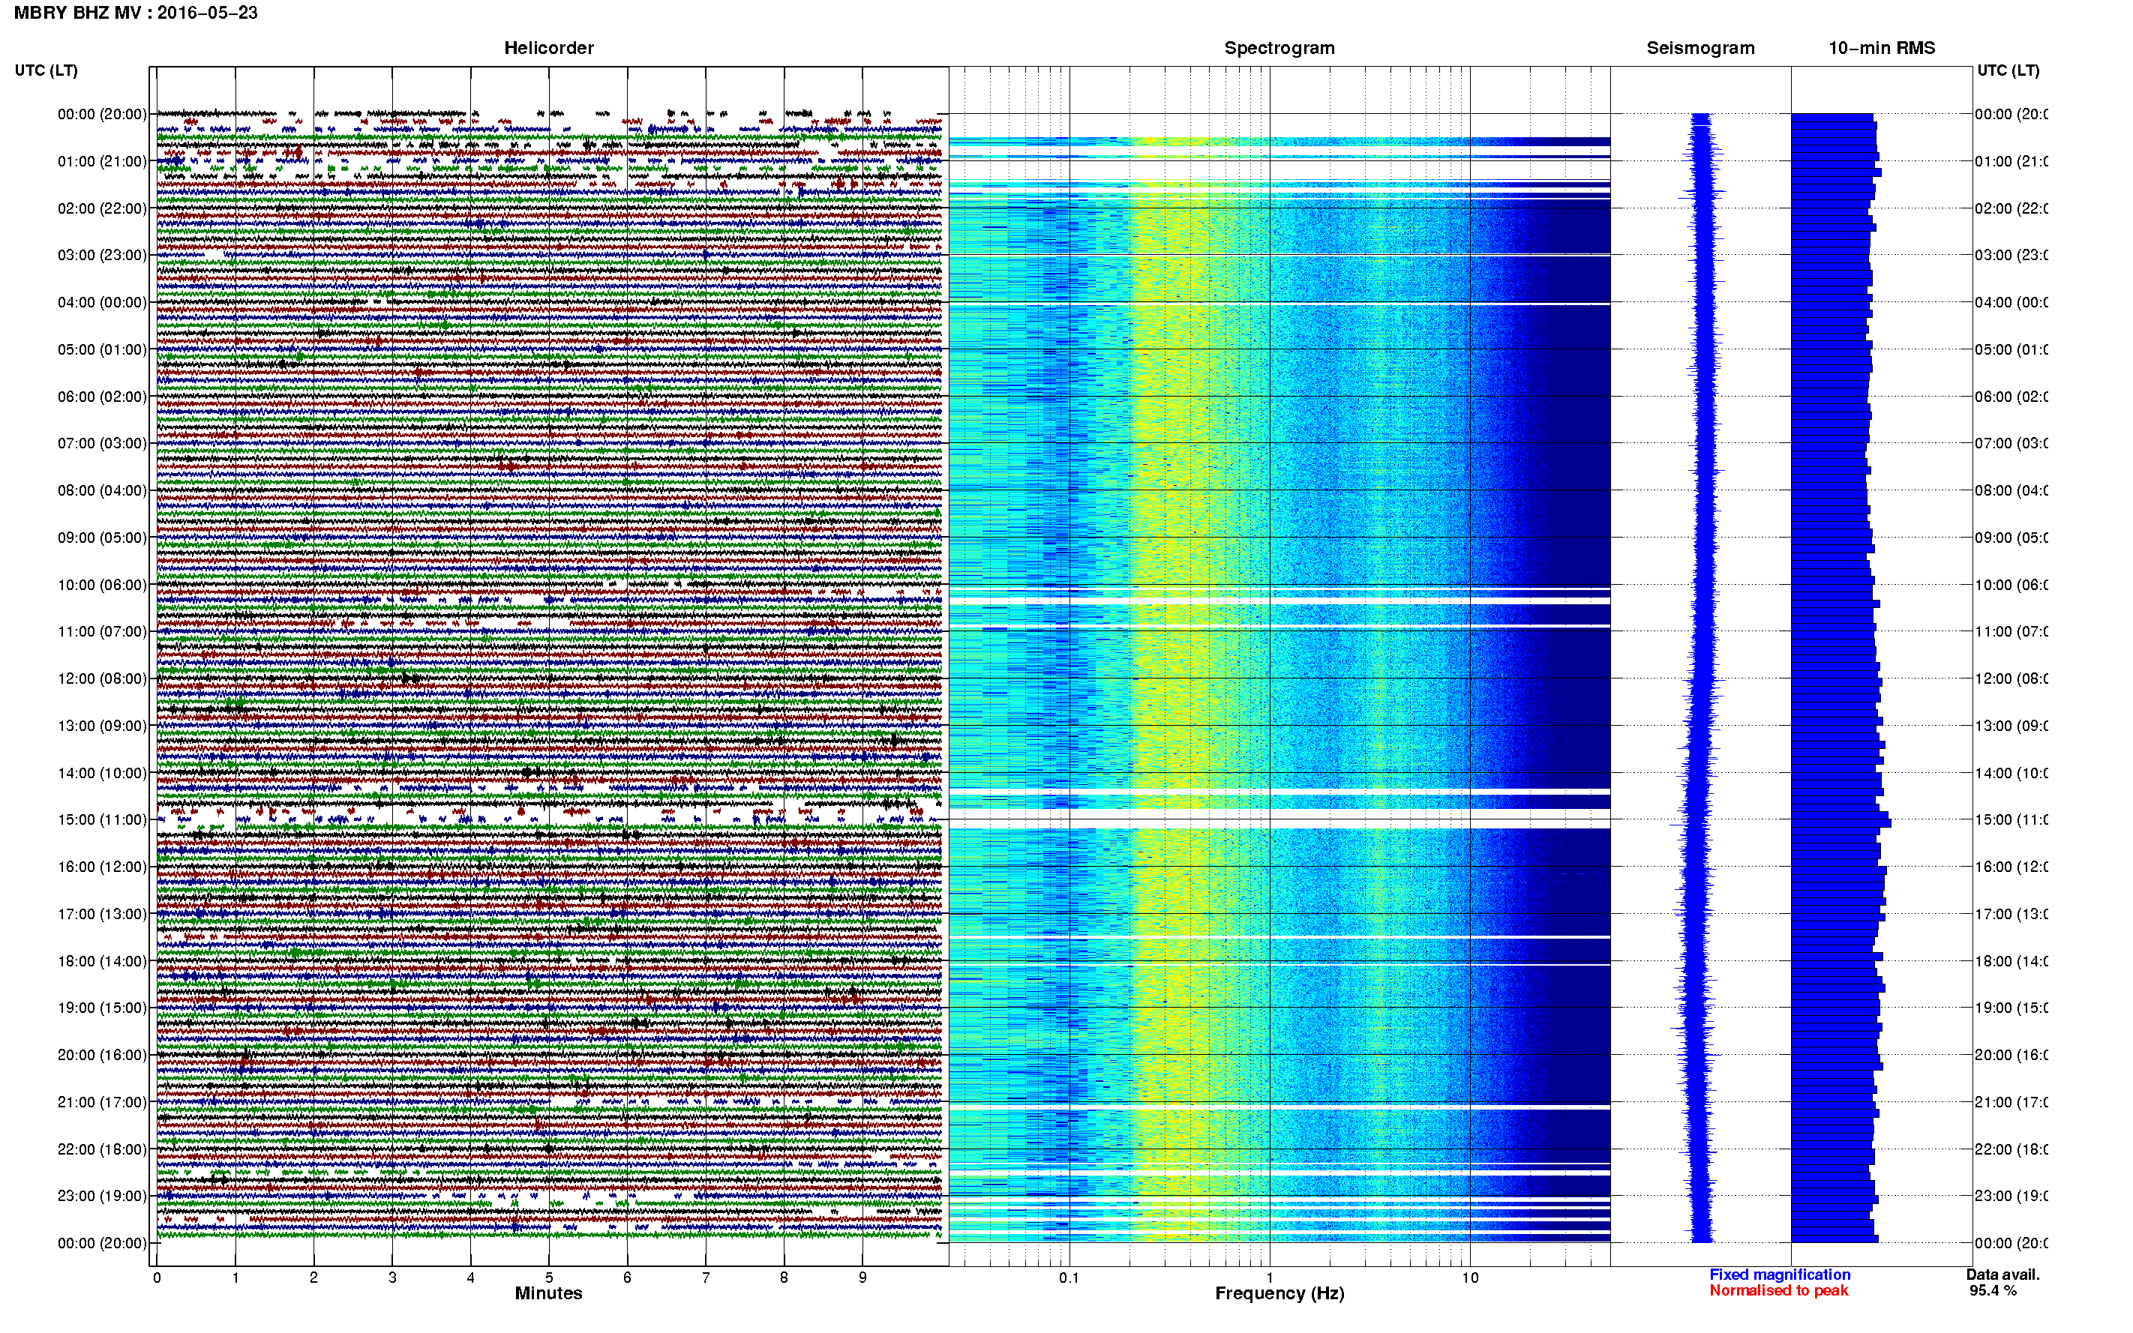Image resolution: width=2133 pixels, height=1333 pixels.
Task: Click the 95.4 % data availability value
Action: [1993, 1291]
